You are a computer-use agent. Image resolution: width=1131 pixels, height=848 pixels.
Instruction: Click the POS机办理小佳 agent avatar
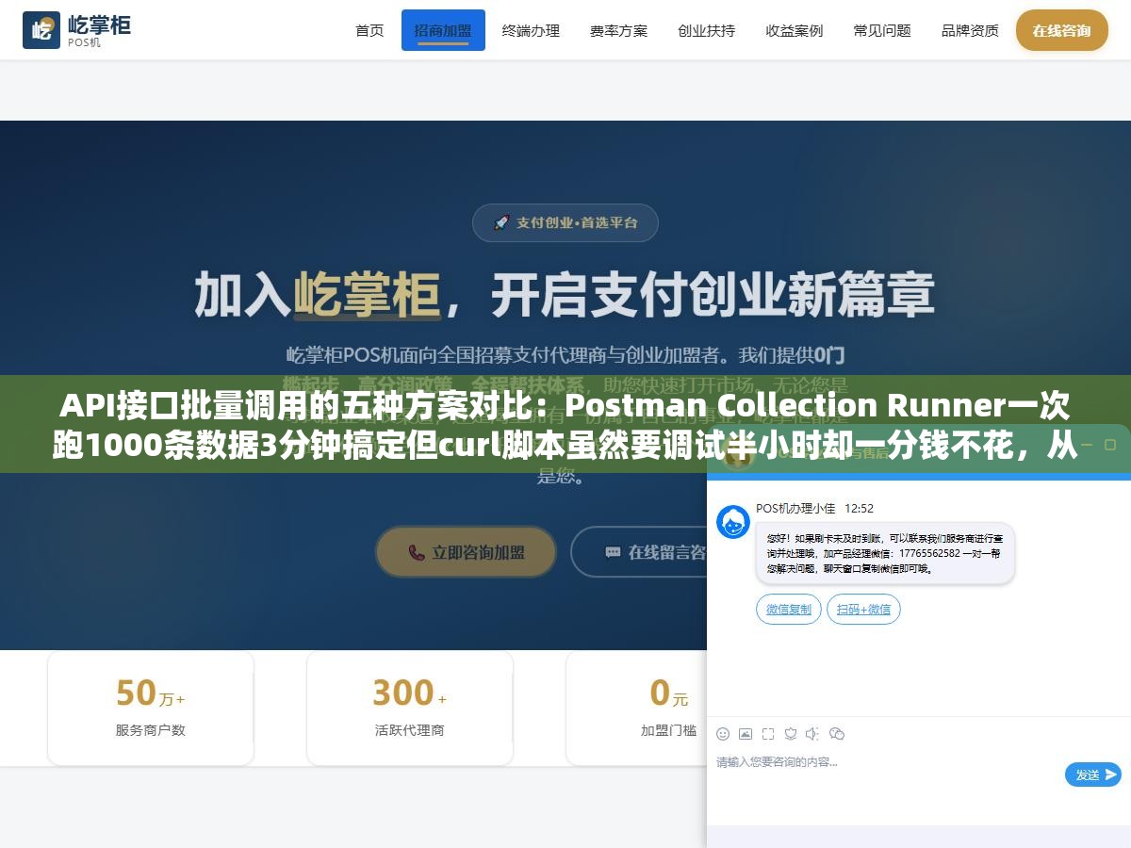coord(733,522)
